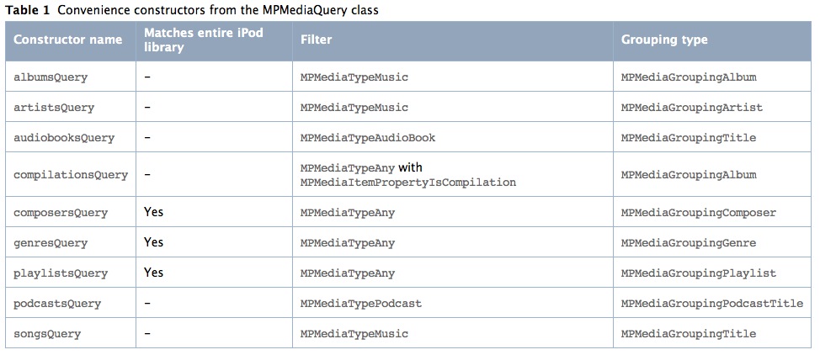Click MPMediaTypePodcast filter value
The height and width of the screenshot is (355, 820).
click(361, 304)
